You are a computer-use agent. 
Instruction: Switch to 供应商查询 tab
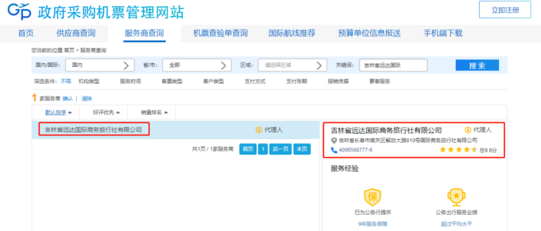(x=76, y=33)
